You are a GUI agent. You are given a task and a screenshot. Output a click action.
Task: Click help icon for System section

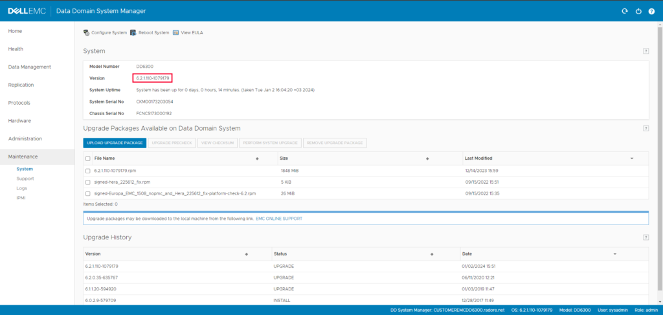[646, 50]
